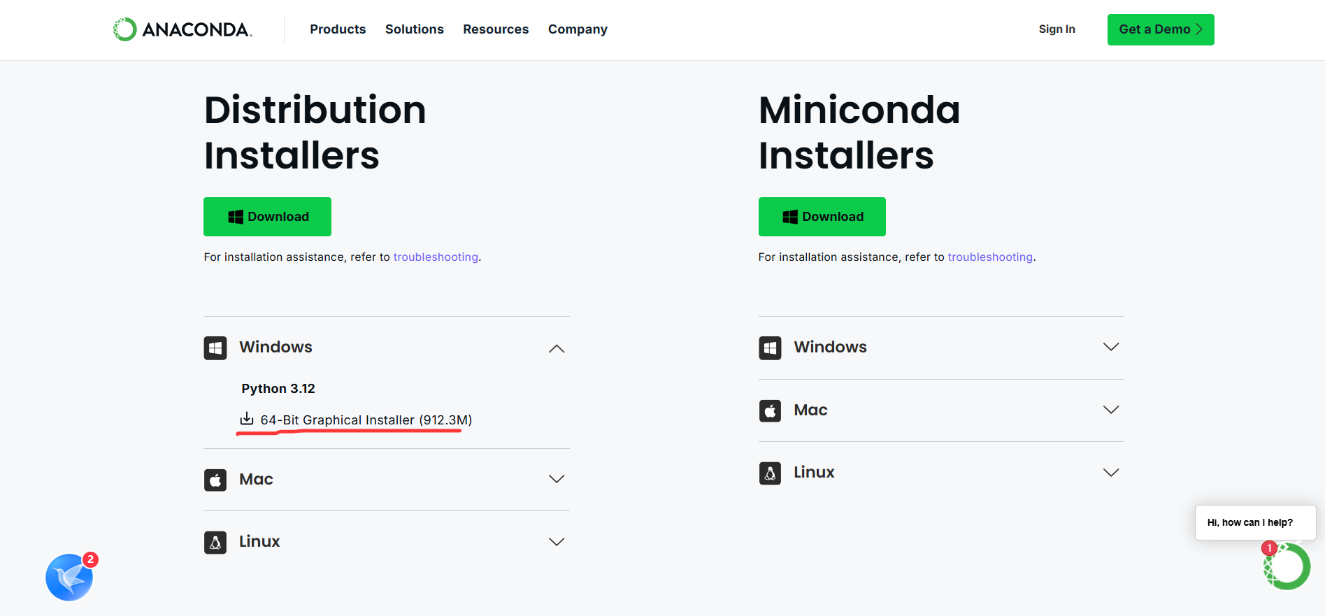Expand the Distribution Mac section chevron

pyautogui.click(x=557, y=479)
